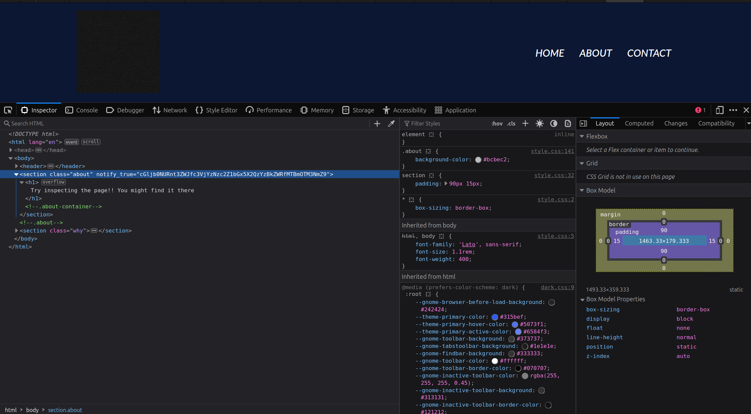Collapse the Flexbox section
The width and height of the screenshot is (751, 414).
coord(582,137)
